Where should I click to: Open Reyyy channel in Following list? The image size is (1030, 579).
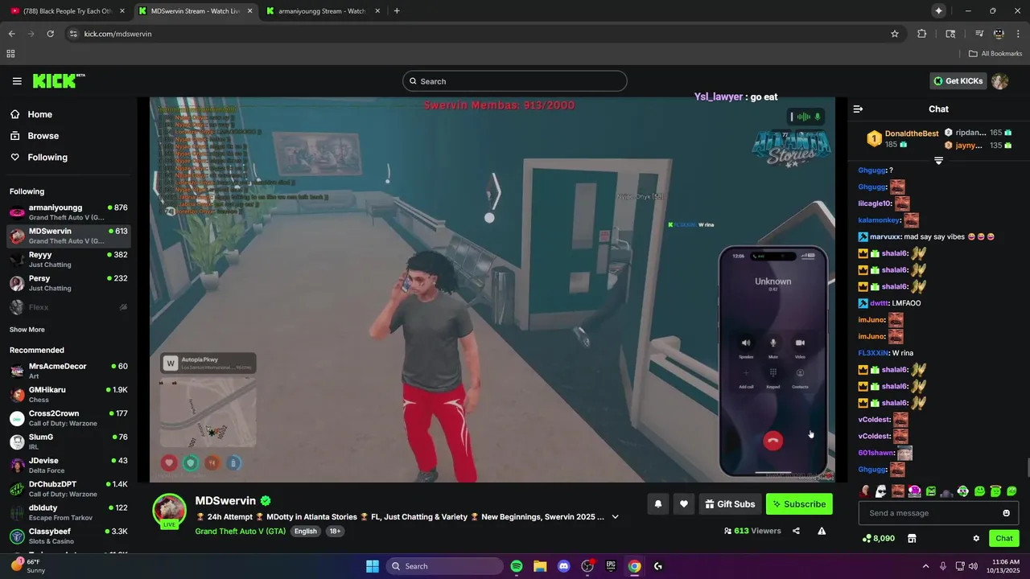point(68,260)
